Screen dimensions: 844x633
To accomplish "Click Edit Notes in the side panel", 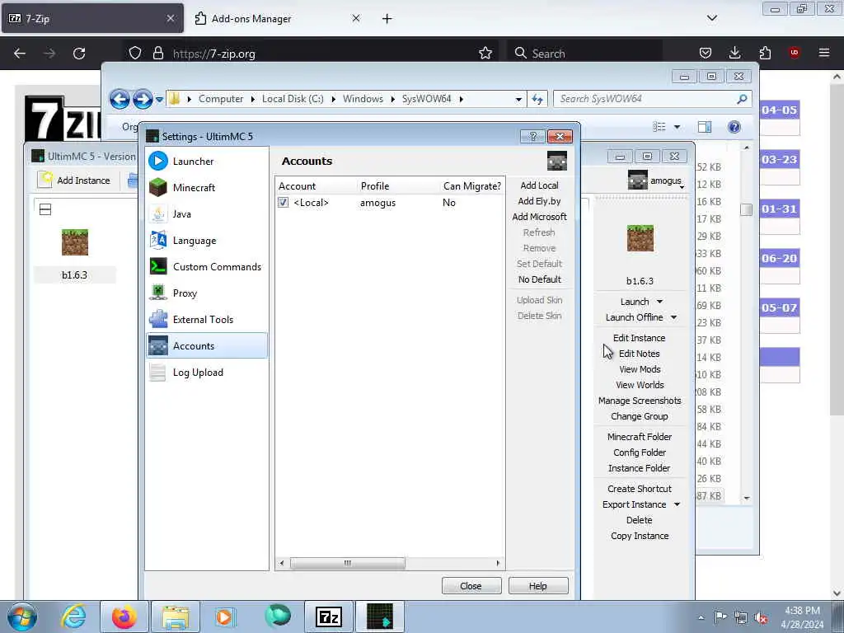I will point(640,353).
